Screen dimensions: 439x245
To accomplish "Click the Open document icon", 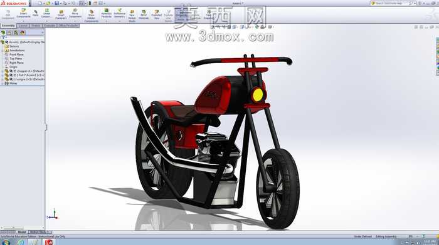I will pos(48,3).
